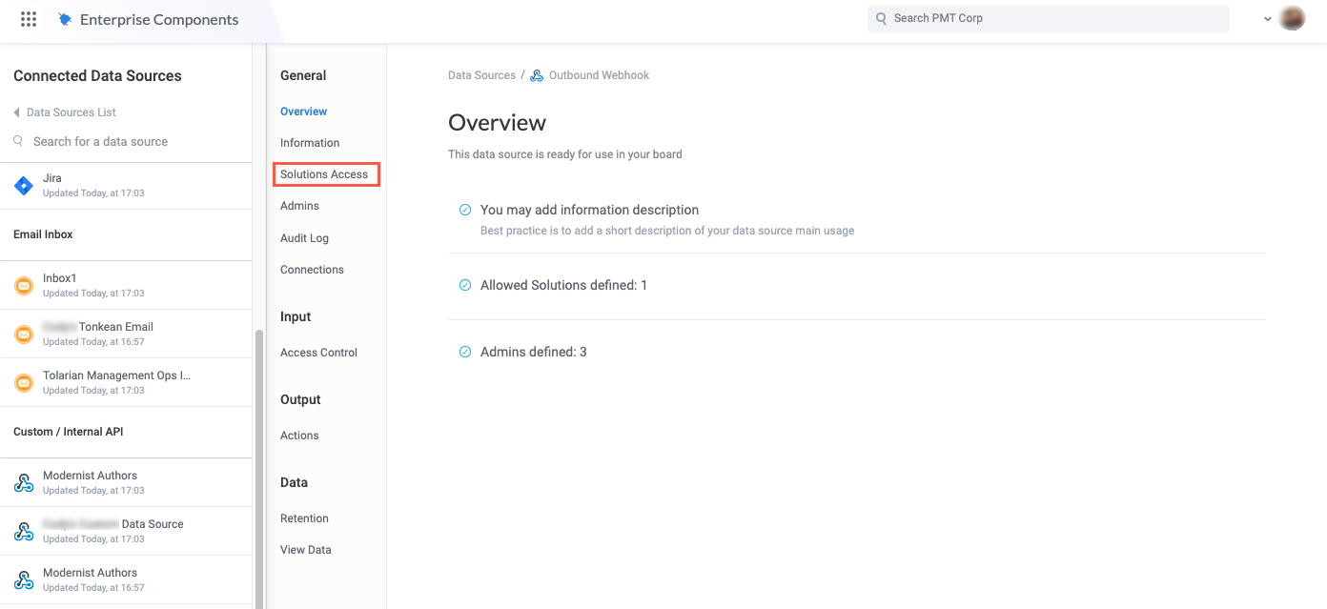Select the Jira data source icon
This screenshot has width=1327, height=609.
[24, 185]
